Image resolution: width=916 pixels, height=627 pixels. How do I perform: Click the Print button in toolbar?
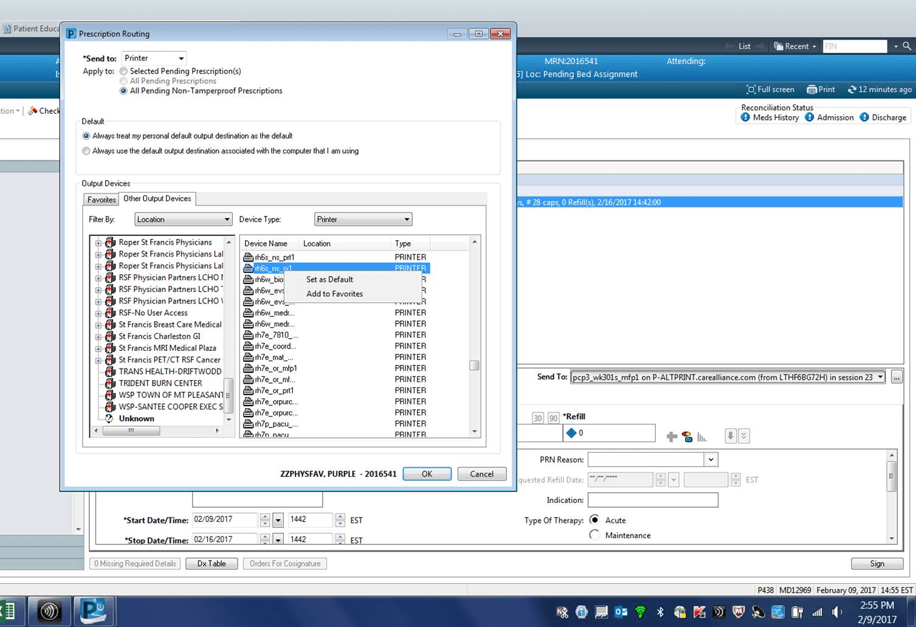(821, 89)
